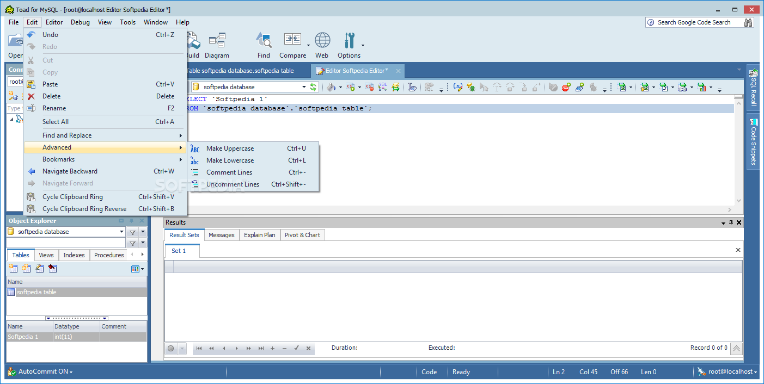764x384 pixels.
Task: Choose Select All in Edit menu
Action: click(105, 122)
